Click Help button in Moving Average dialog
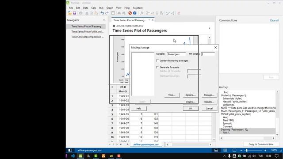The width and height of the screenshot is (283, 159). tap(138, 108)
